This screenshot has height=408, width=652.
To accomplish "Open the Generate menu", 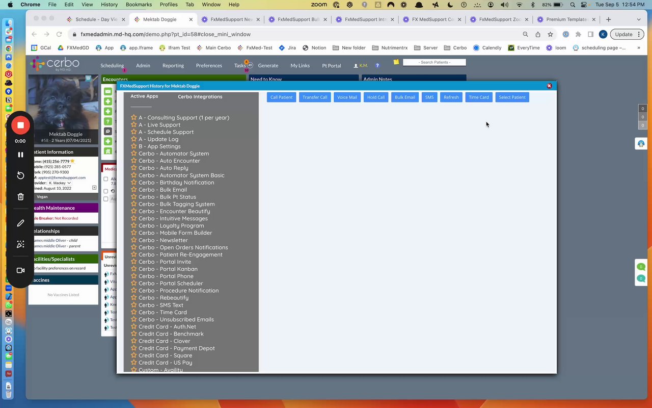I will click(268, 65).
